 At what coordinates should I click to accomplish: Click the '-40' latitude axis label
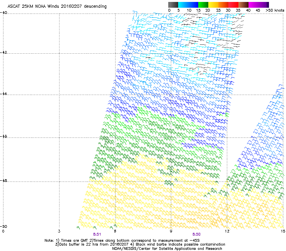tap(3, 13)
